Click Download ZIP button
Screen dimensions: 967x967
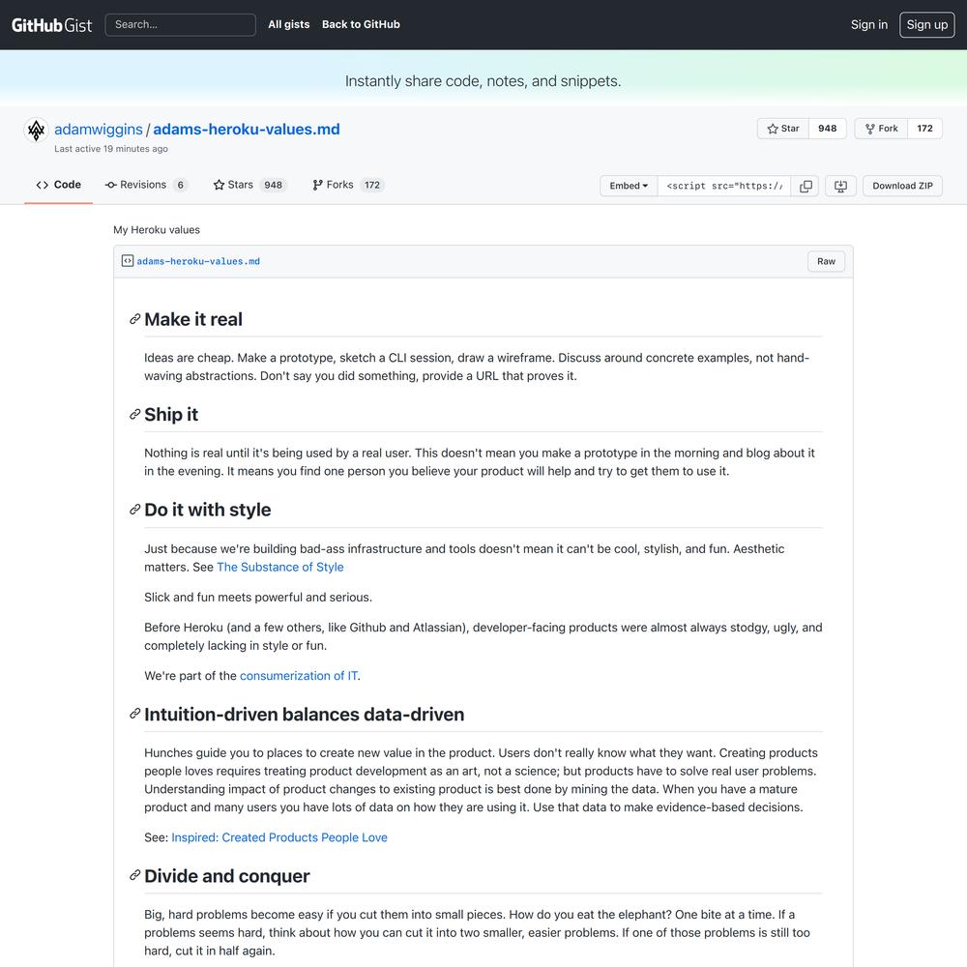tap(902, 186)
